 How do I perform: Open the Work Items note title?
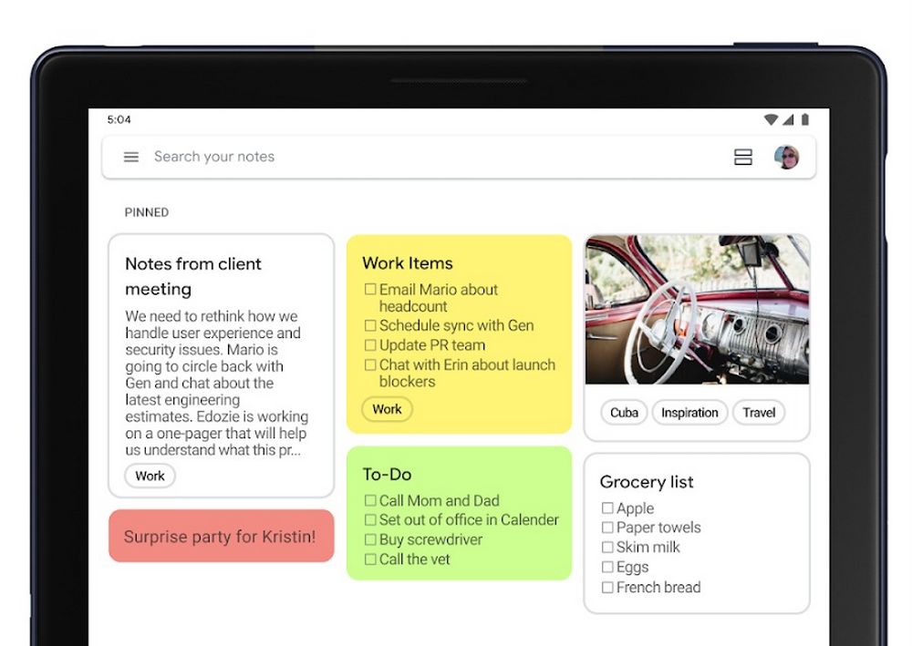[408, 263]
